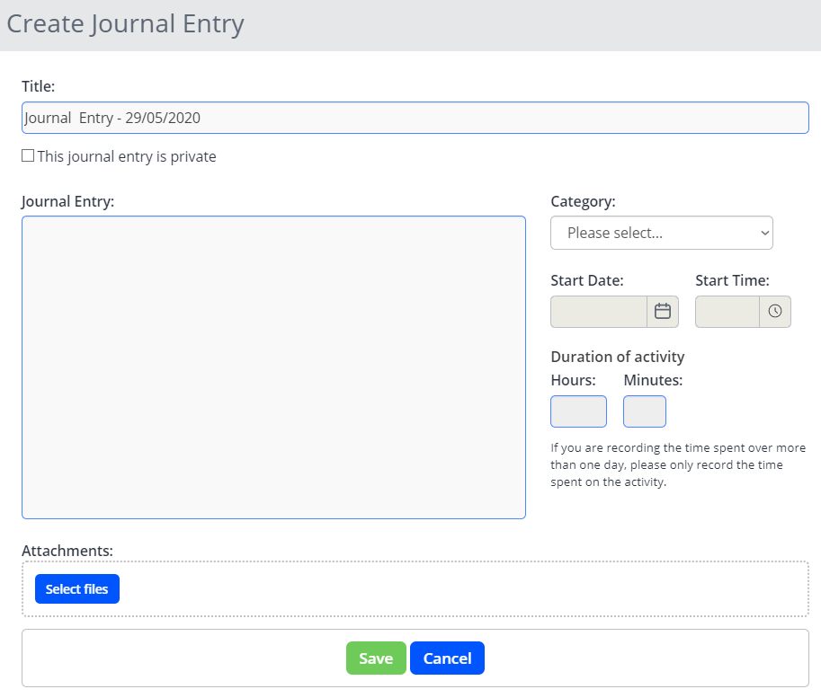Click the 'Duration of activity' heading
Screen dimensions: 821x698
[617, 357]
